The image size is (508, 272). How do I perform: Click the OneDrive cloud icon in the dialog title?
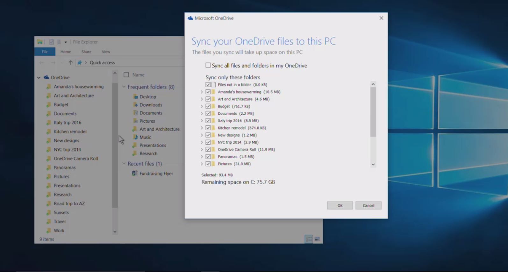pyautogui.click(x=190, y=18)
